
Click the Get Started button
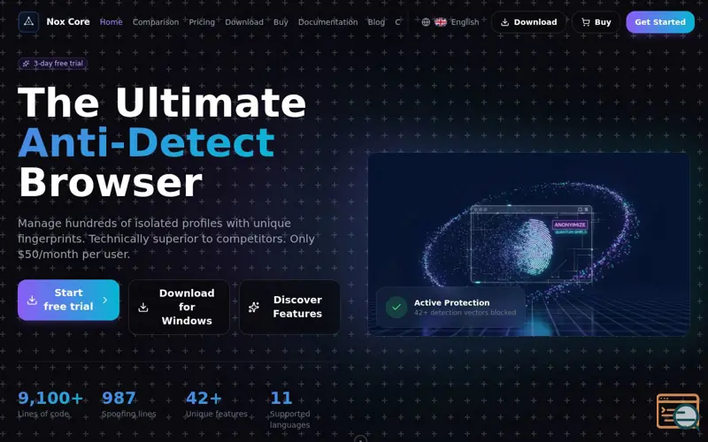point(660,22)
